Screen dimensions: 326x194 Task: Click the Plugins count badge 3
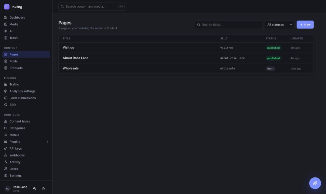pyautogui.click(x=47, y=142)
